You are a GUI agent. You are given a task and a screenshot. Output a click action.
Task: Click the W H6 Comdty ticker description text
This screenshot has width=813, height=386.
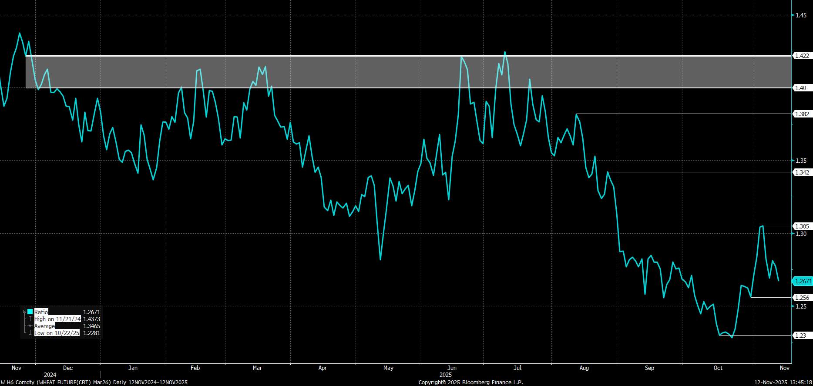94,382
